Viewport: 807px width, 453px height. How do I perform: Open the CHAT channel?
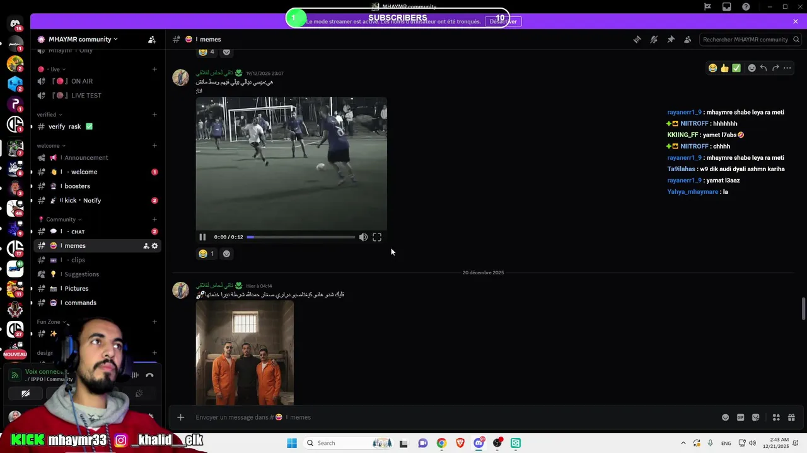97,232
